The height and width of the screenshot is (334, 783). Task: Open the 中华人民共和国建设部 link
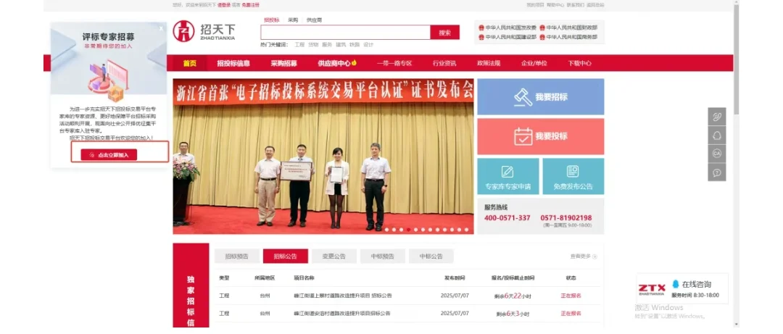pos(507,37)
